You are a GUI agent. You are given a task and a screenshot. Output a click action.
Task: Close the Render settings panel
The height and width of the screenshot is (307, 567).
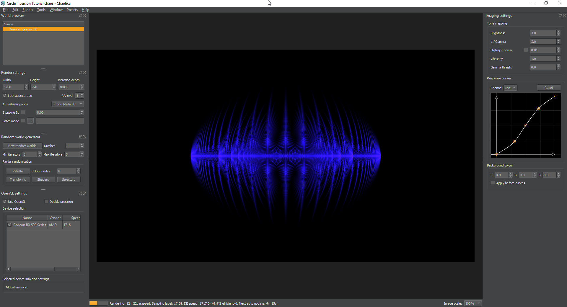pos(85,73)
